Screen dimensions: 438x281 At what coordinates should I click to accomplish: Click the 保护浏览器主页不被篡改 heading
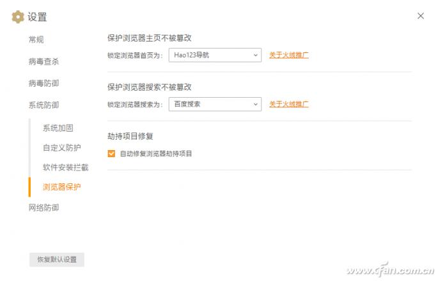[150, 38]
